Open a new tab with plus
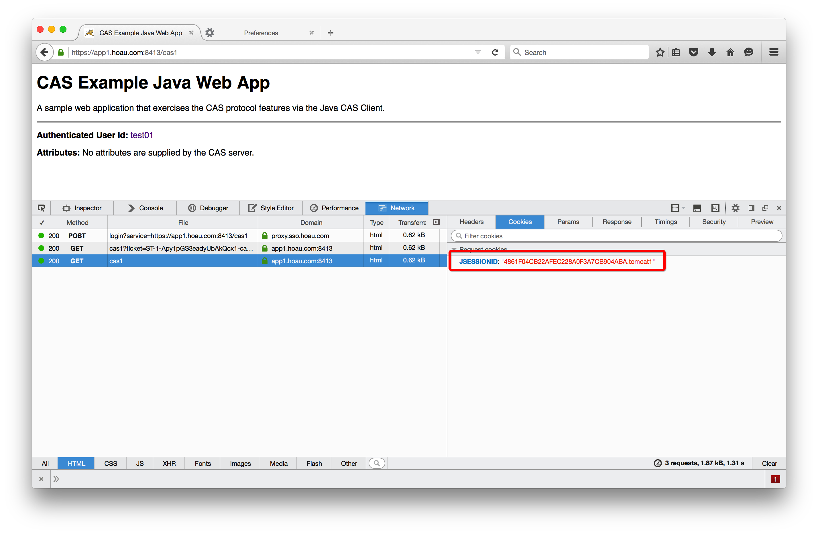Viewport: 818px width, 534px height. coord(330,33)
